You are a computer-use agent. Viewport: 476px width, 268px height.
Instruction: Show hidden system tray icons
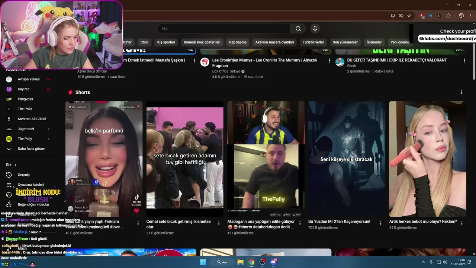(x=423, y=262)
